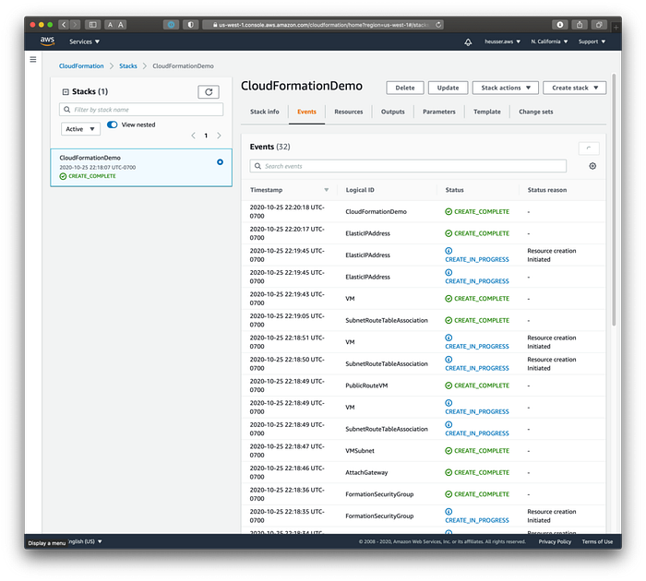Click the Status column header
The image size is (646, 581).
coord(454,190)
